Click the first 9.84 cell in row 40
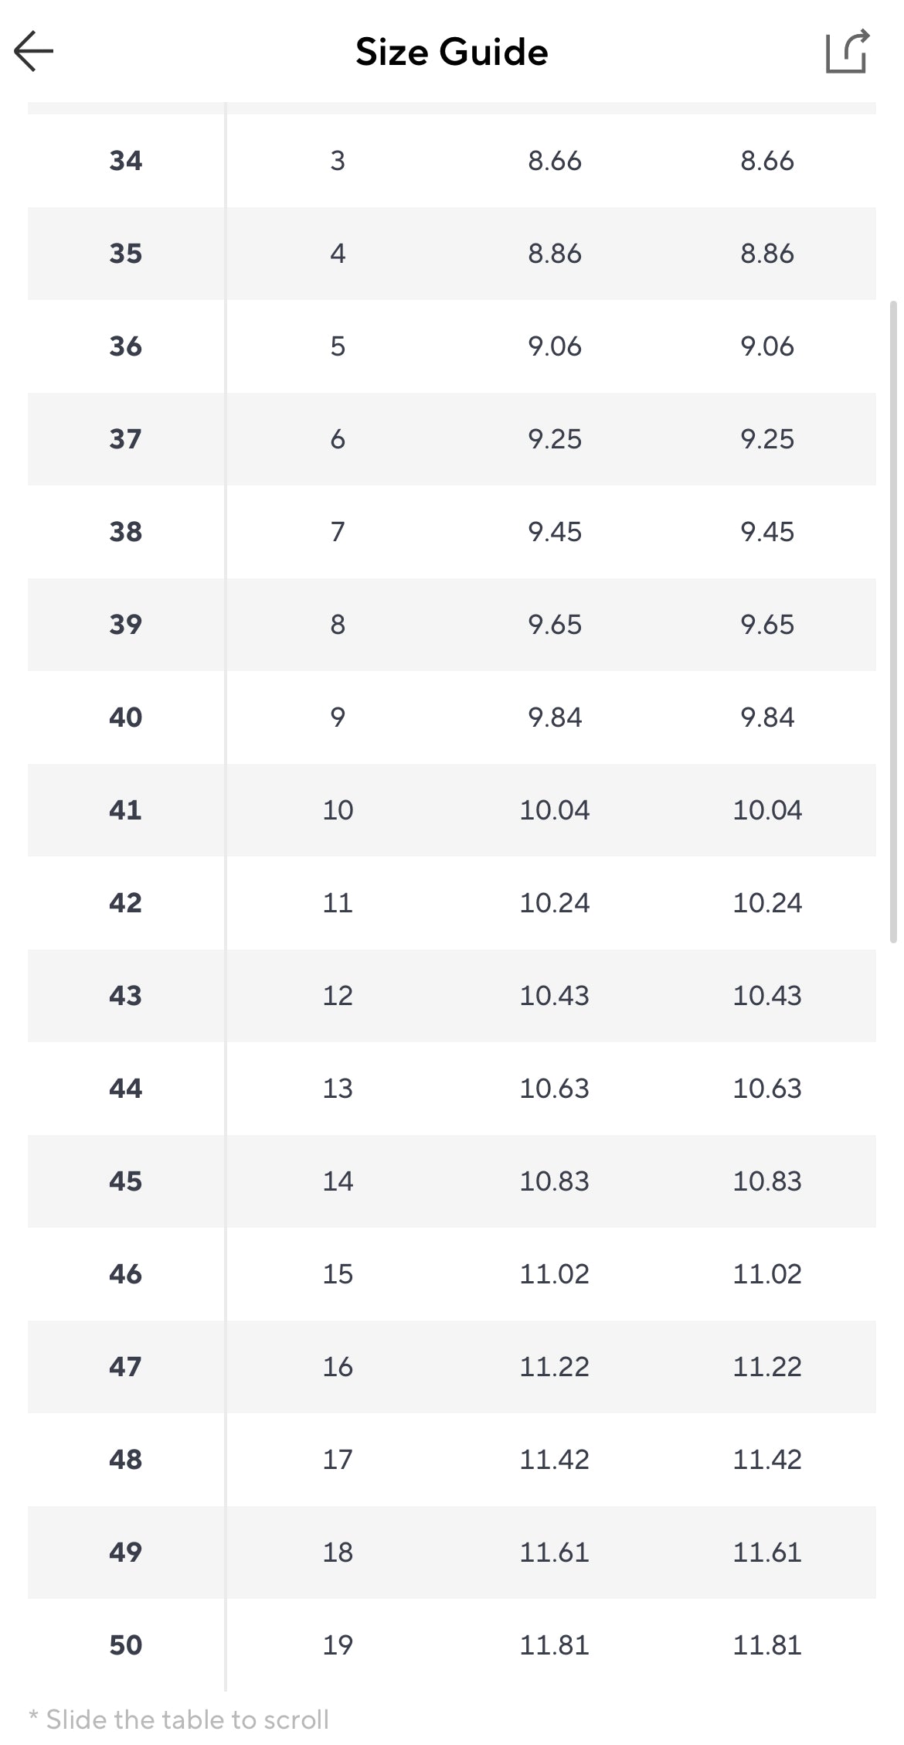 (x=555, y=717)
